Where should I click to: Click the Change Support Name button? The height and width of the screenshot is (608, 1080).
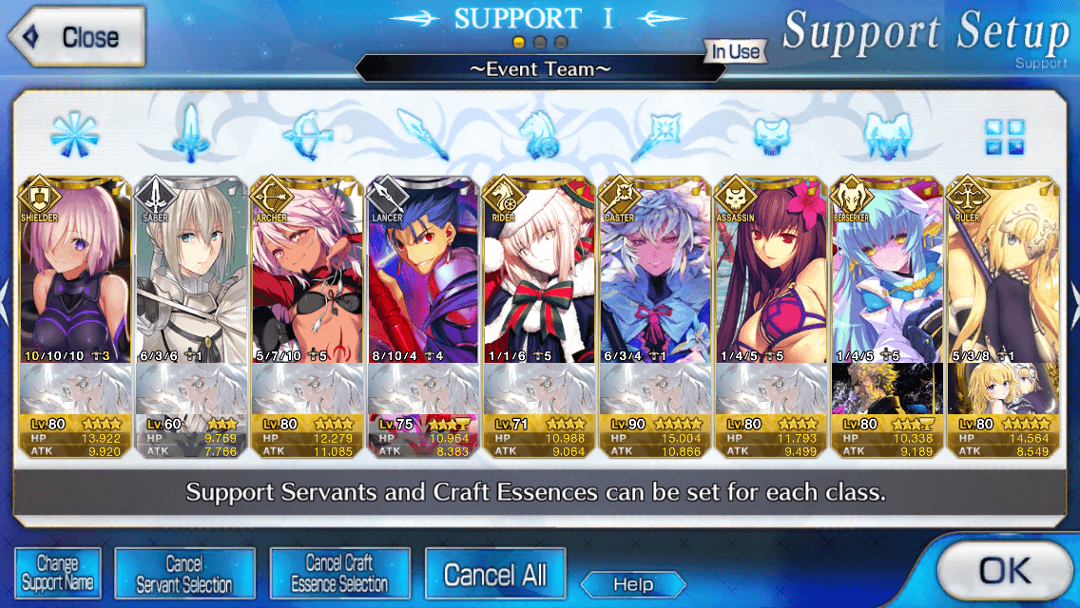pyautogui.click(x=58, y=573)
